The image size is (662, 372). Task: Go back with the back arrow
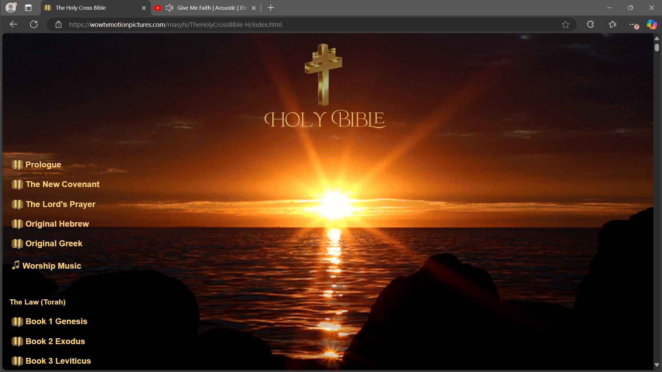[13, 24]
